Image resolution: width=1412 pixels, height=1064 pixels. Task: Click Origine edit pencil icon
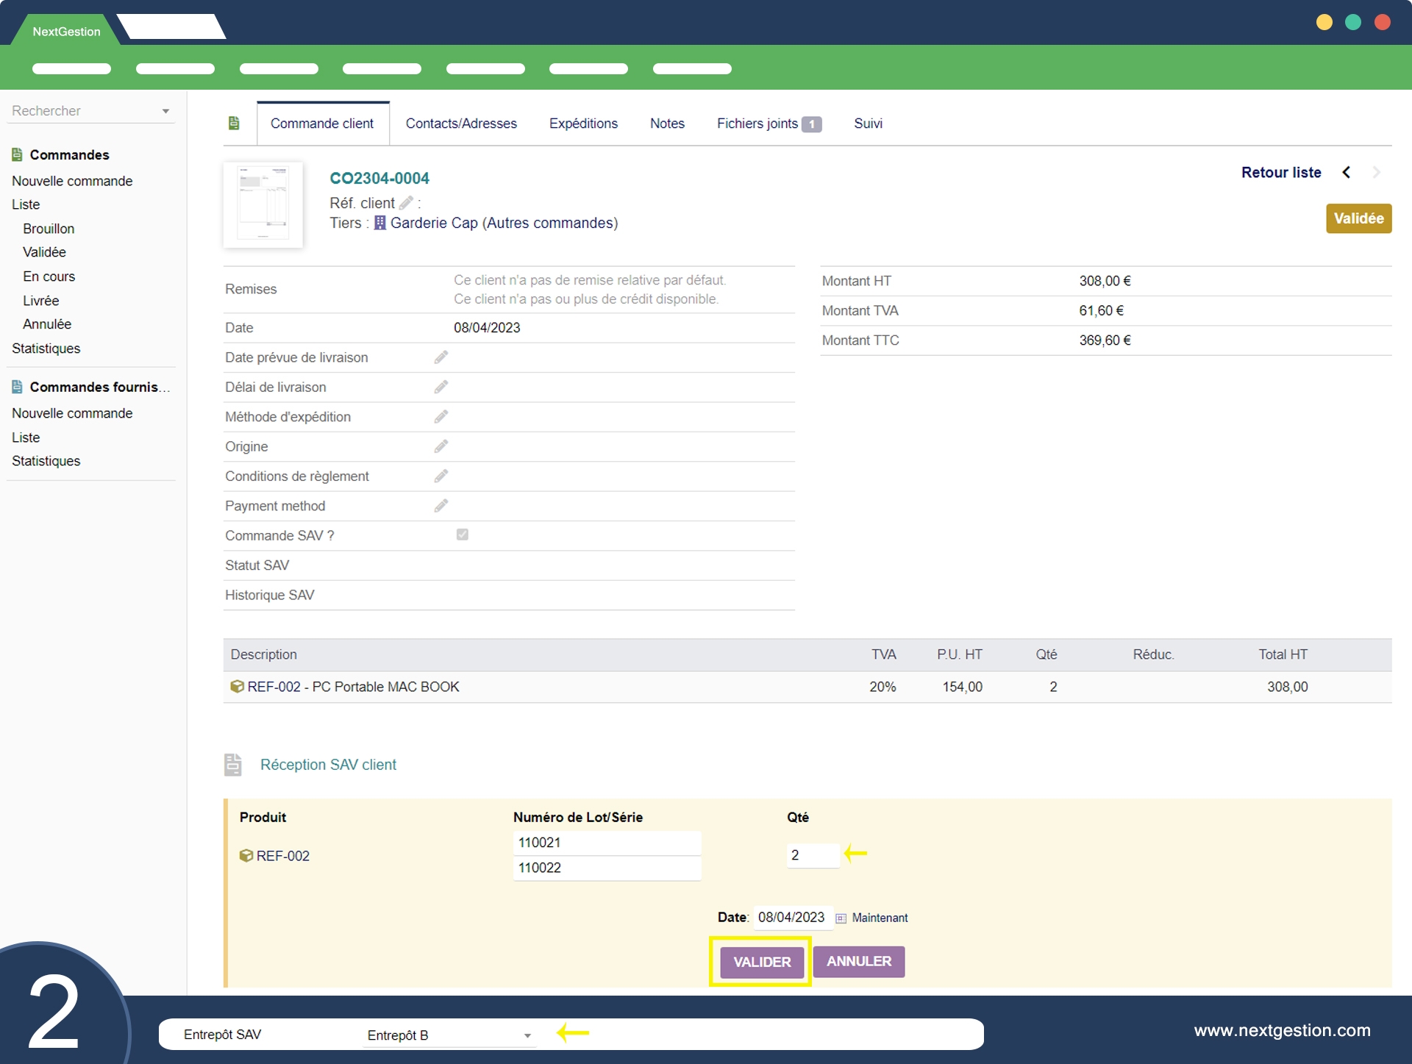[441, 446]
